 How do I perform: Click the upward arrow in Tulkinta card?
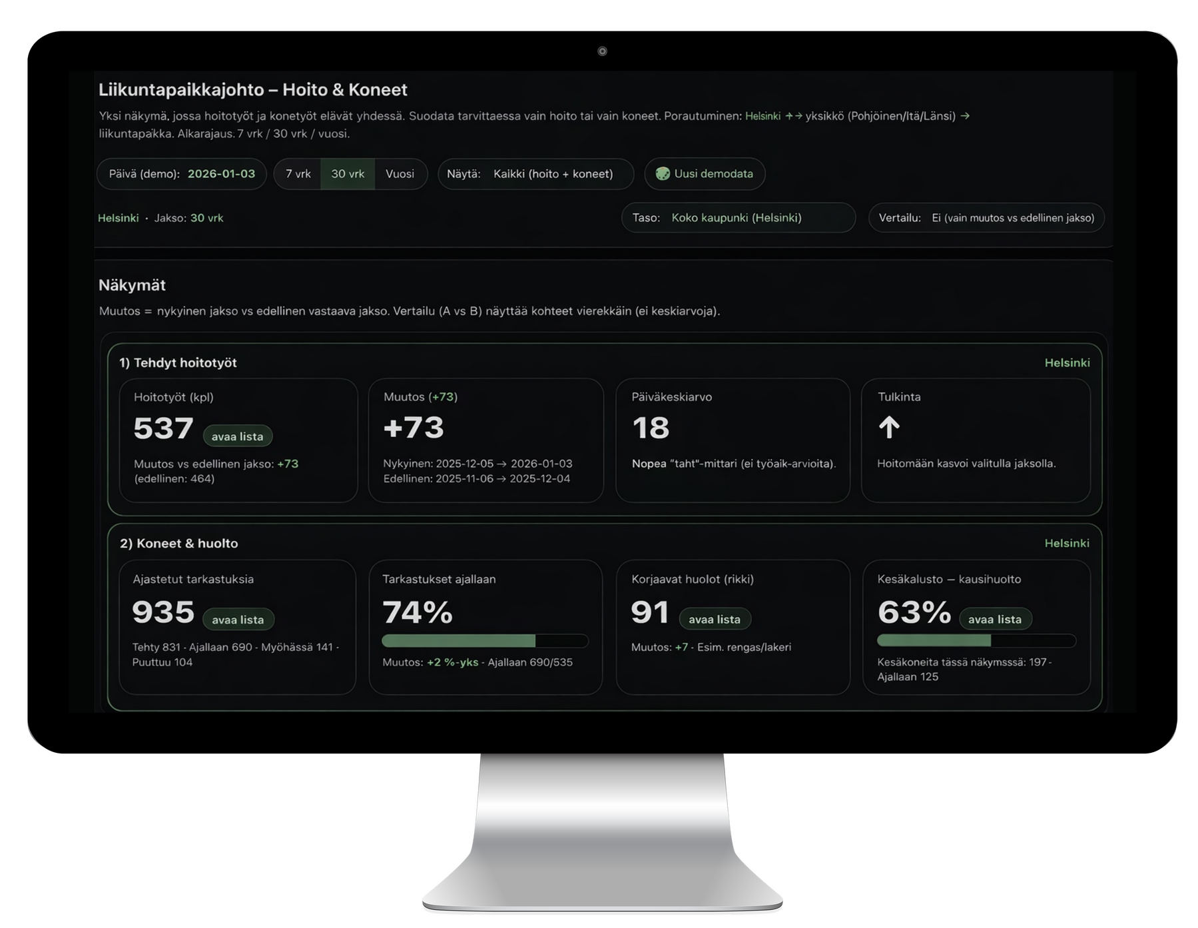coord(889,427)
